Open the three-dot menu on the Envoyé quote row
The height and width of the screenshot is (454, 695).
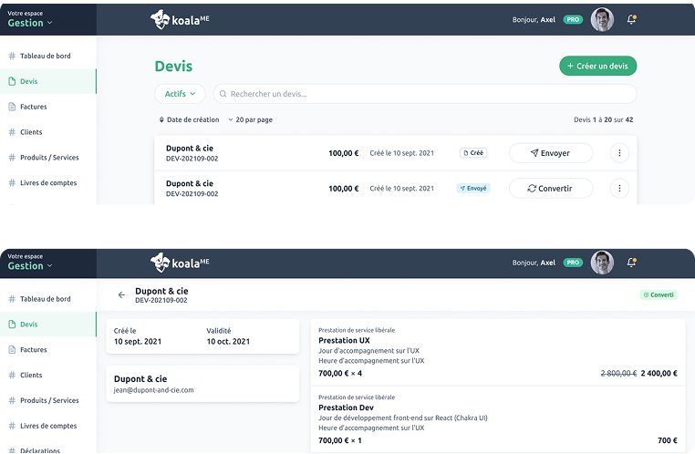[x=619, y=189]
